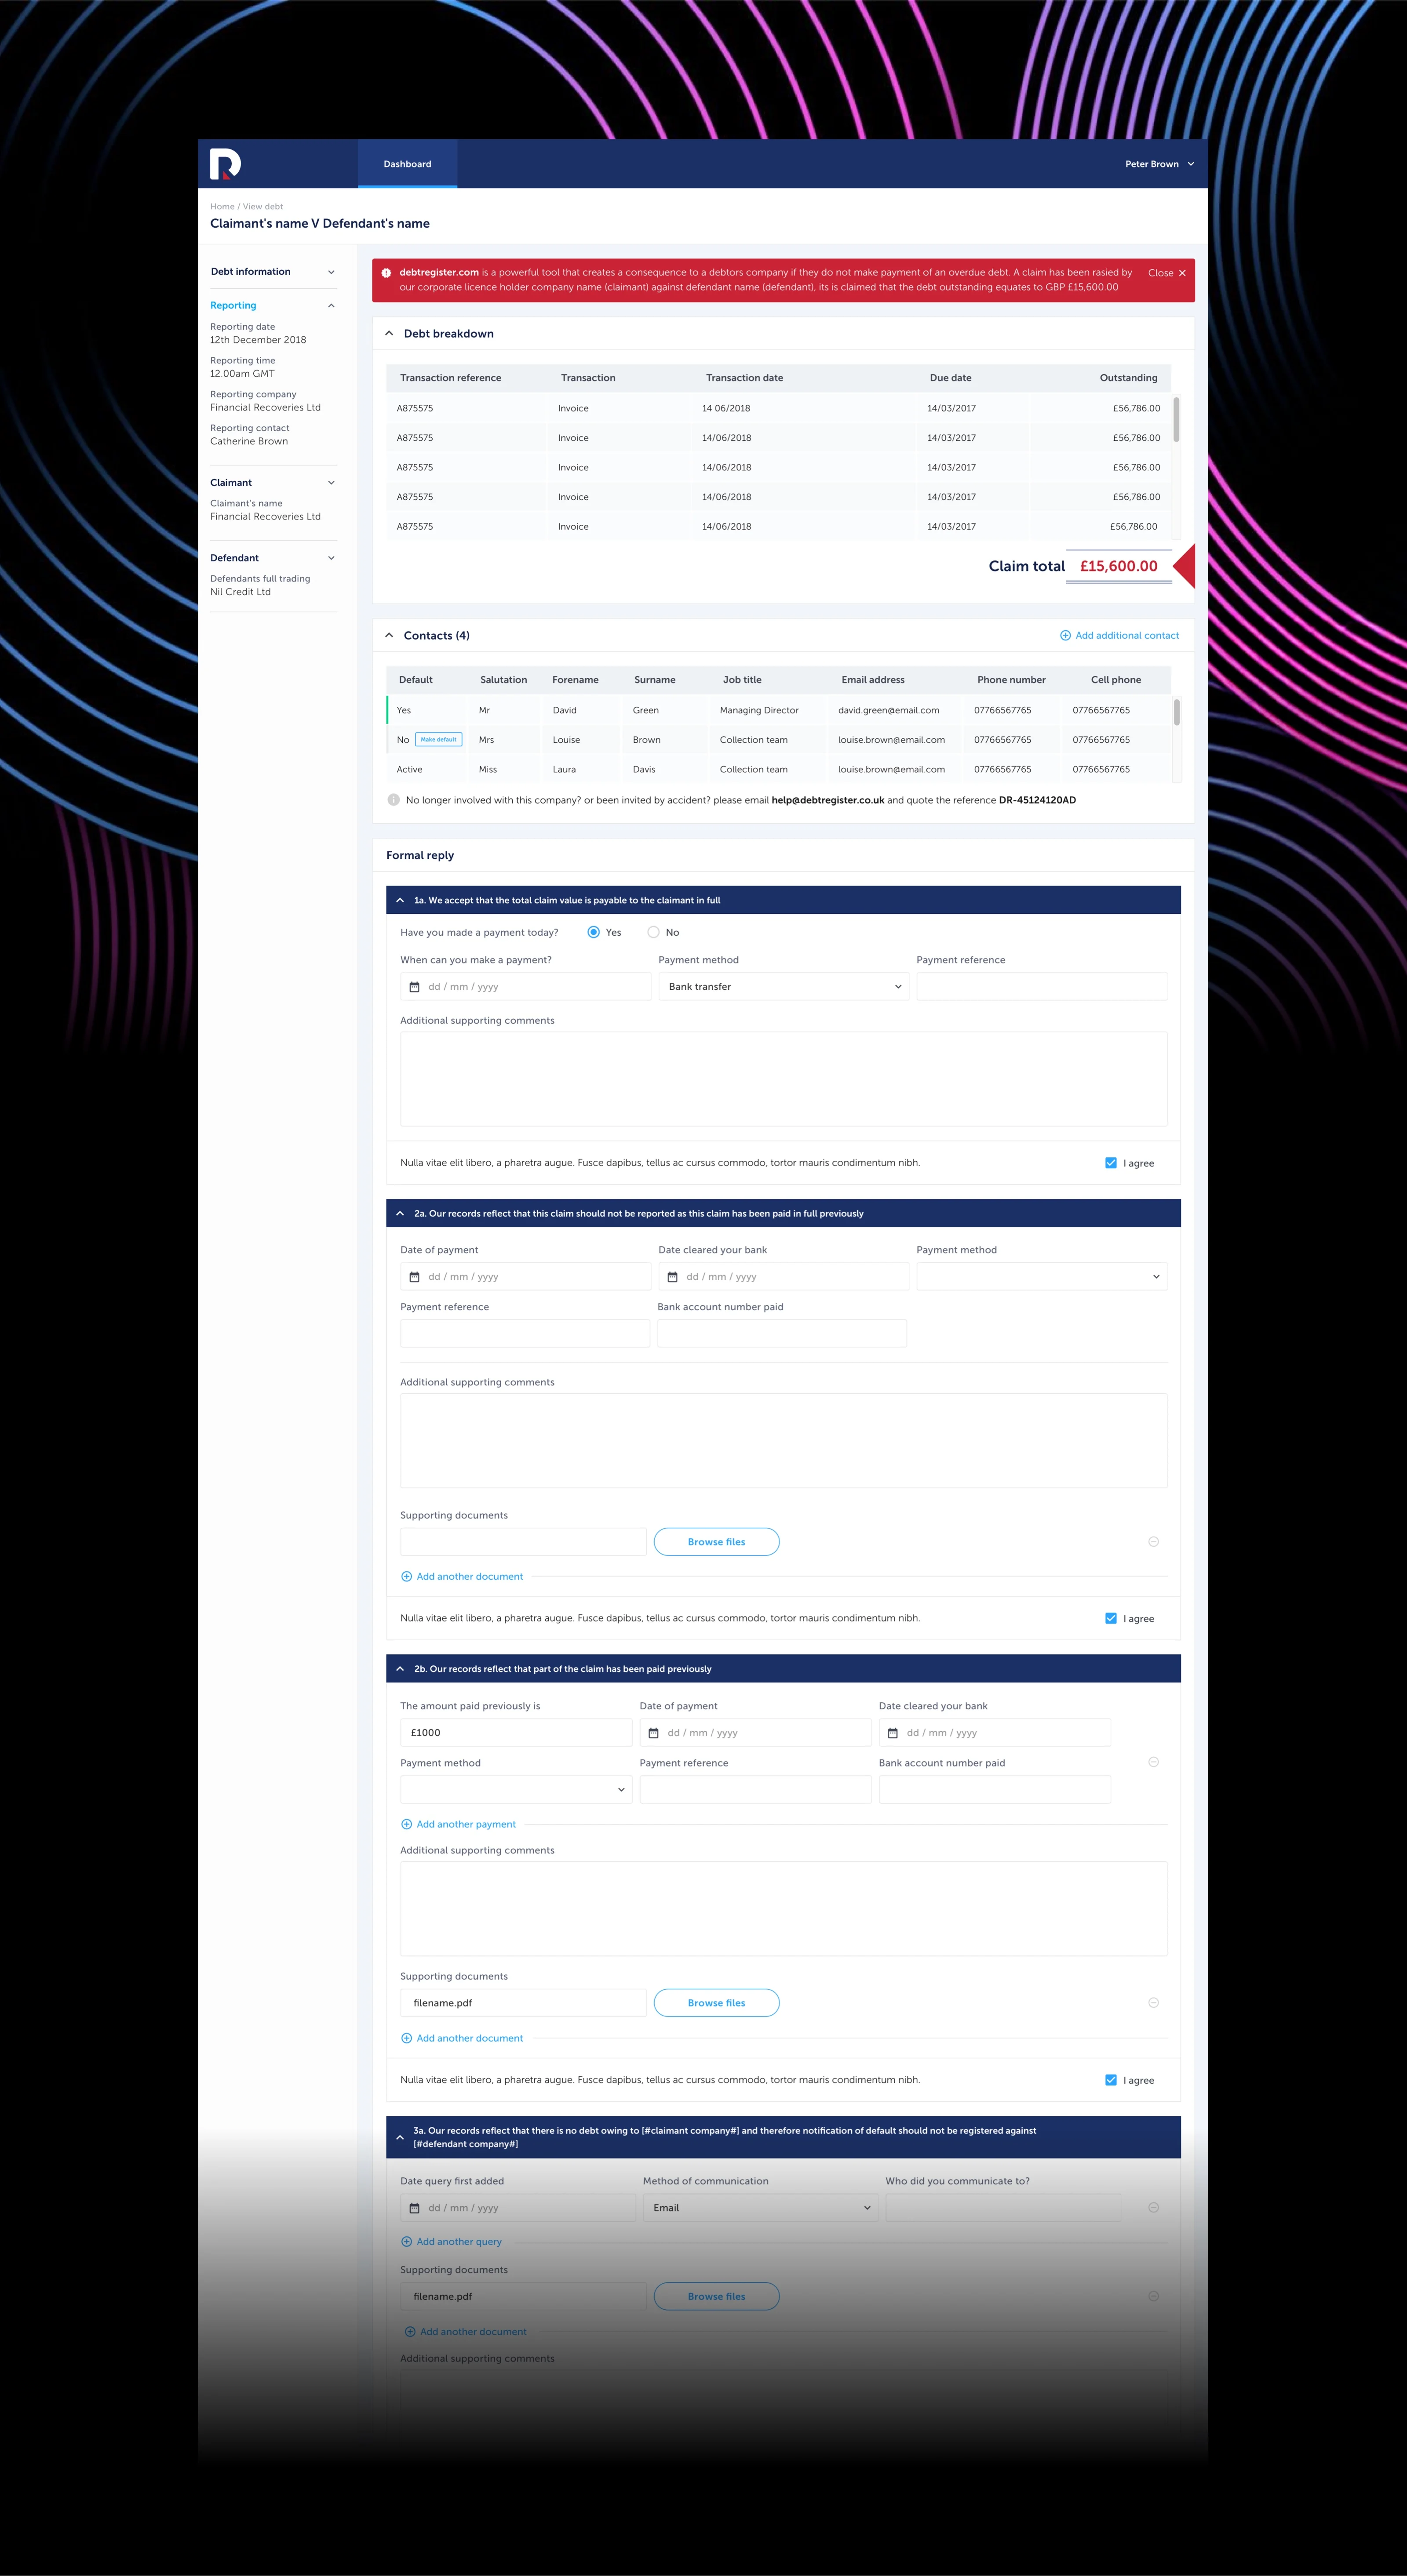Viewport: 1407px width, 2576px height.
Task: Toggle the Defendant sidebar section chevron
Action: 331,558
